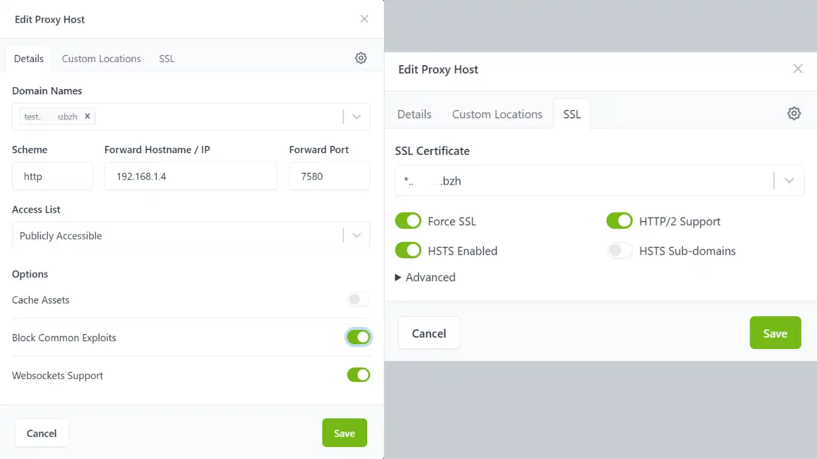Switch to SSL tab in the left dialog
Viewport: 817px width, 459px height.
[x=166, y=59]
